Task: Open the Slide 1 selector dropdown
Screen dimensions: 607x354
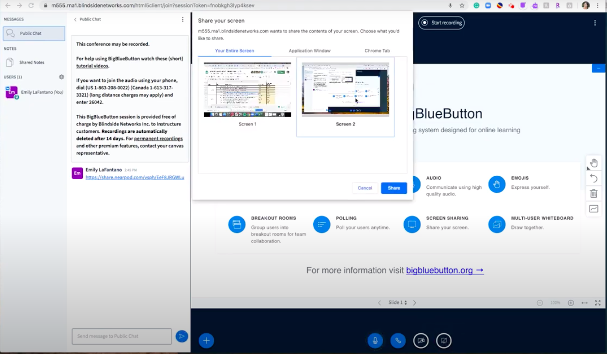Action: [x=397, y=303]
